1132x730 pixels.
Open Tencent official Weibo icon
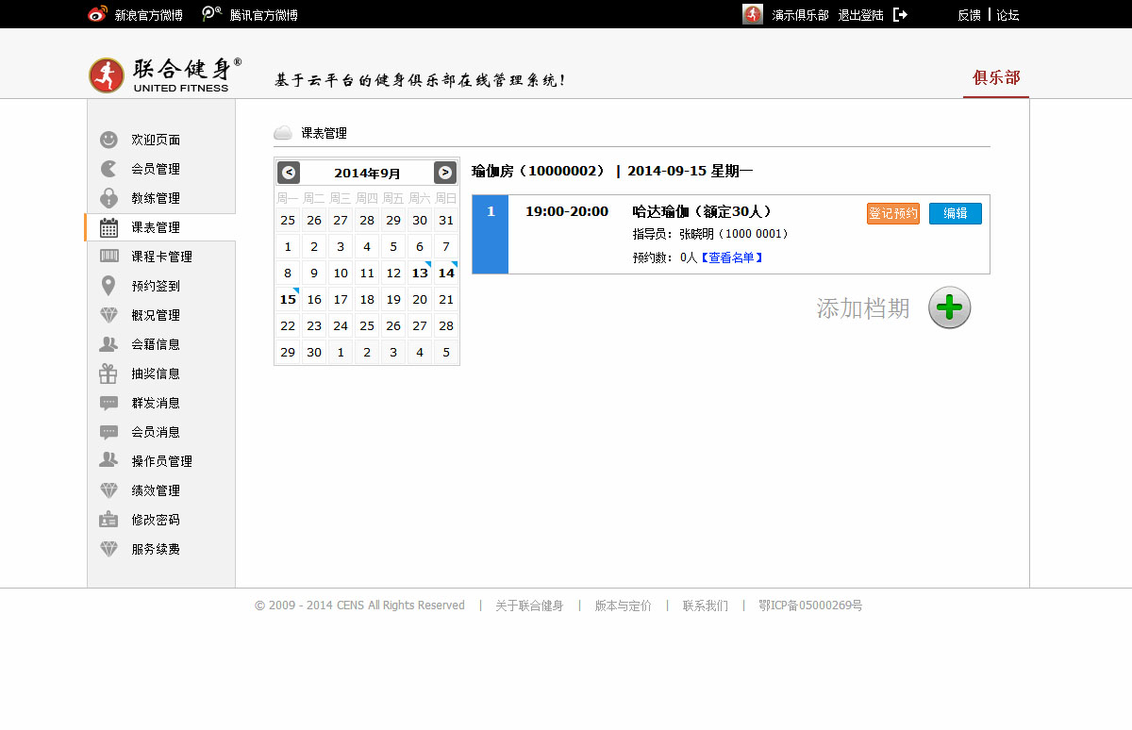(212, 14)
